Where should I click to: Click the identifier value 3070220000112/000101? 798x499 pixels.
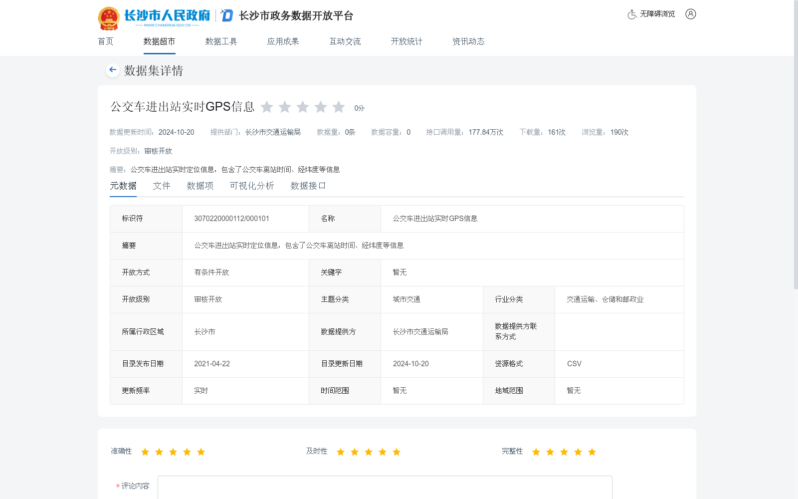click(231, 219)
